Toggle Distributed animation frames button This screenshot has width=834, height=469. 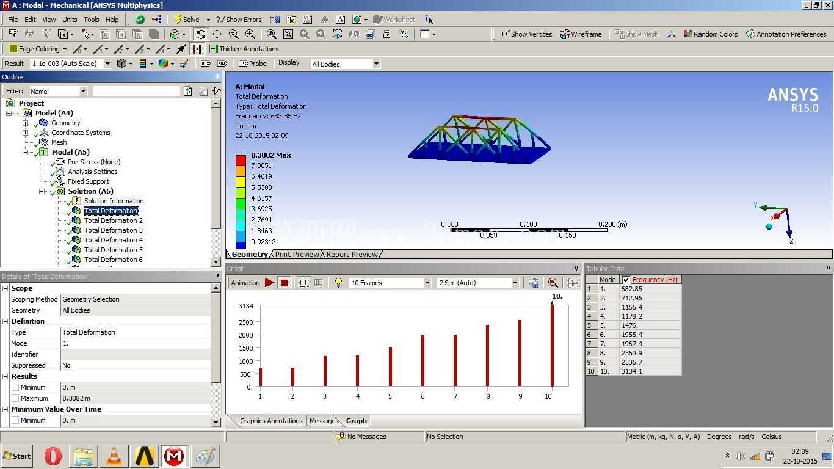(x=304, y=283)
